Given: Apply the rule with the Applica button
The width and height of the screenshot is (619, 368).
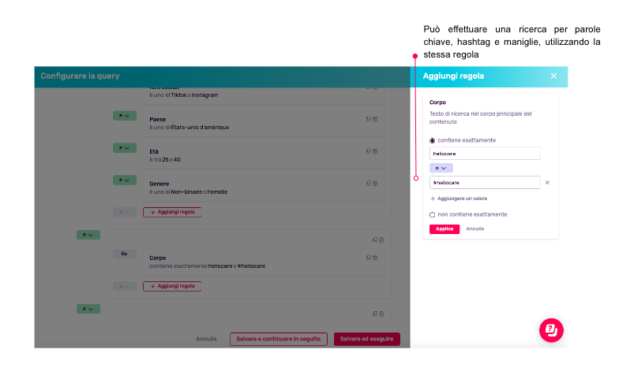Looking at the screenshot, I should click(445, 229).
